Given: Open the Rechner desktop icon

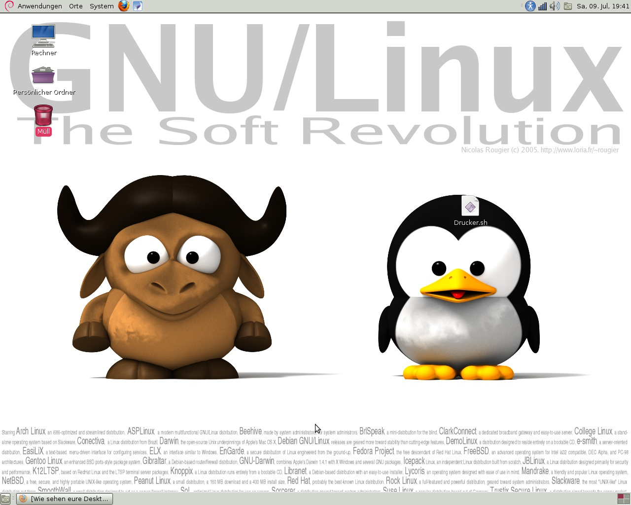Looking at the screenshot, I should (43, 36).
